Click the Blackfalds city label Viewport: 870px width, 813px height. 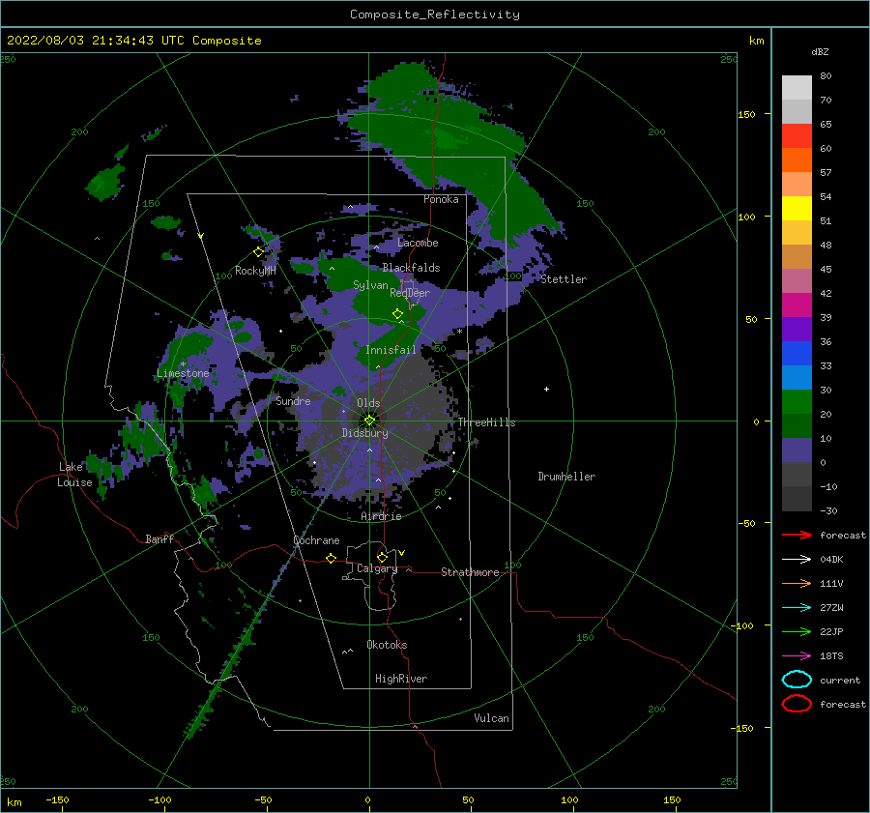coord(411,268)
